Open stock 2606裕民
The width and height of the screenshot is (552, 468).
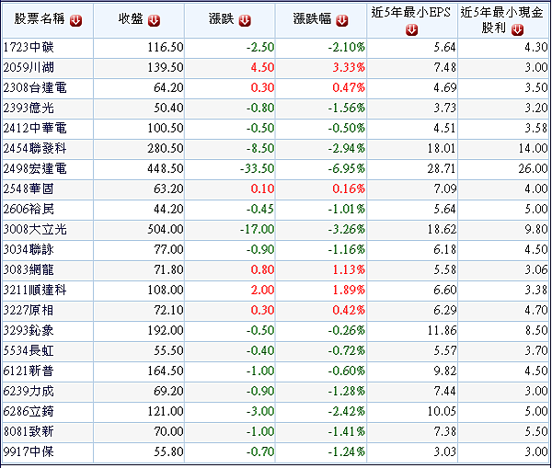coord(29,209)
